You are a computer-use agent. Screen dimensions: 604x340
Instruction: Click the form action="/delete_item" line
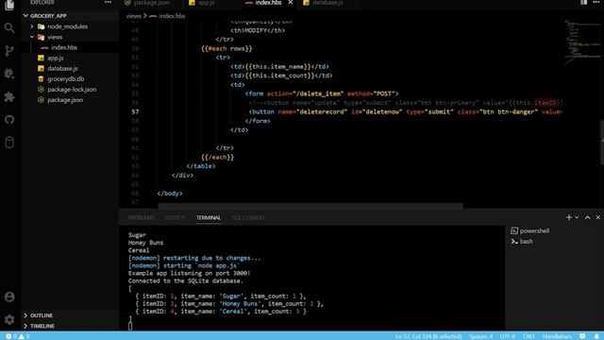click(322, 93)
